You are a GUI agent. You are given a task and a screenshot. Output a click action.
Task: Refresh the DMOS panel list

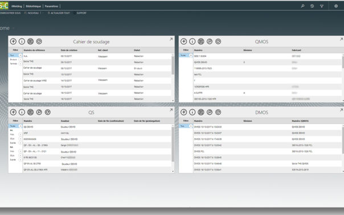tap(218, 112)
